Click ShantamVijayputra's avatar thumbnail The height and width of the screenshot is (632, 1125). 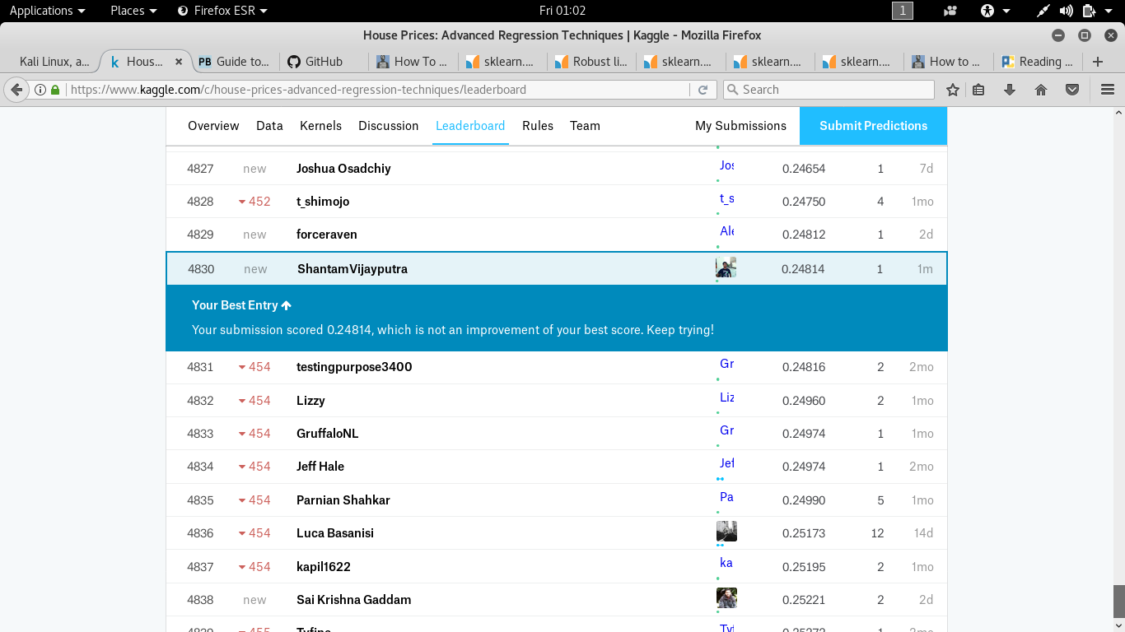tap(726, 267)
